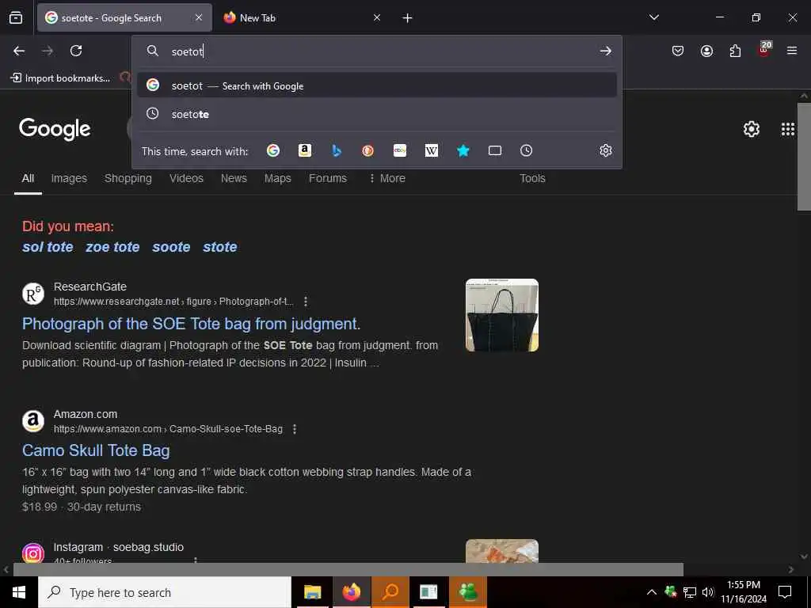Screen dimensions: 811x608
Task: Open Windows Start menu
Action: click(x=19, y=592)
